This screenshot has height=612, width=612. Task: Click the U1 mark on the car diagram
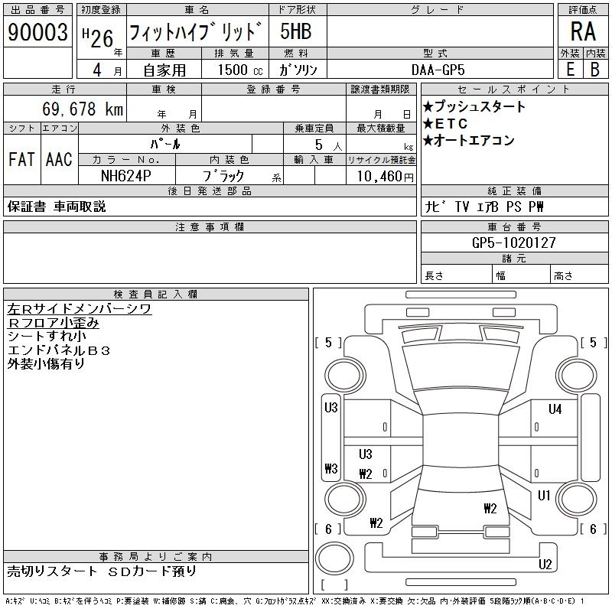(544, 496)
